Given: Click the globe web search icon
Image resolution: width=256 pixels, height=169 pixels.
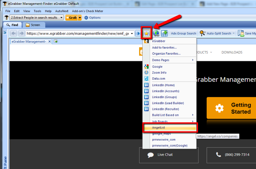Looking at the screenshot, I should click(156, 34).
